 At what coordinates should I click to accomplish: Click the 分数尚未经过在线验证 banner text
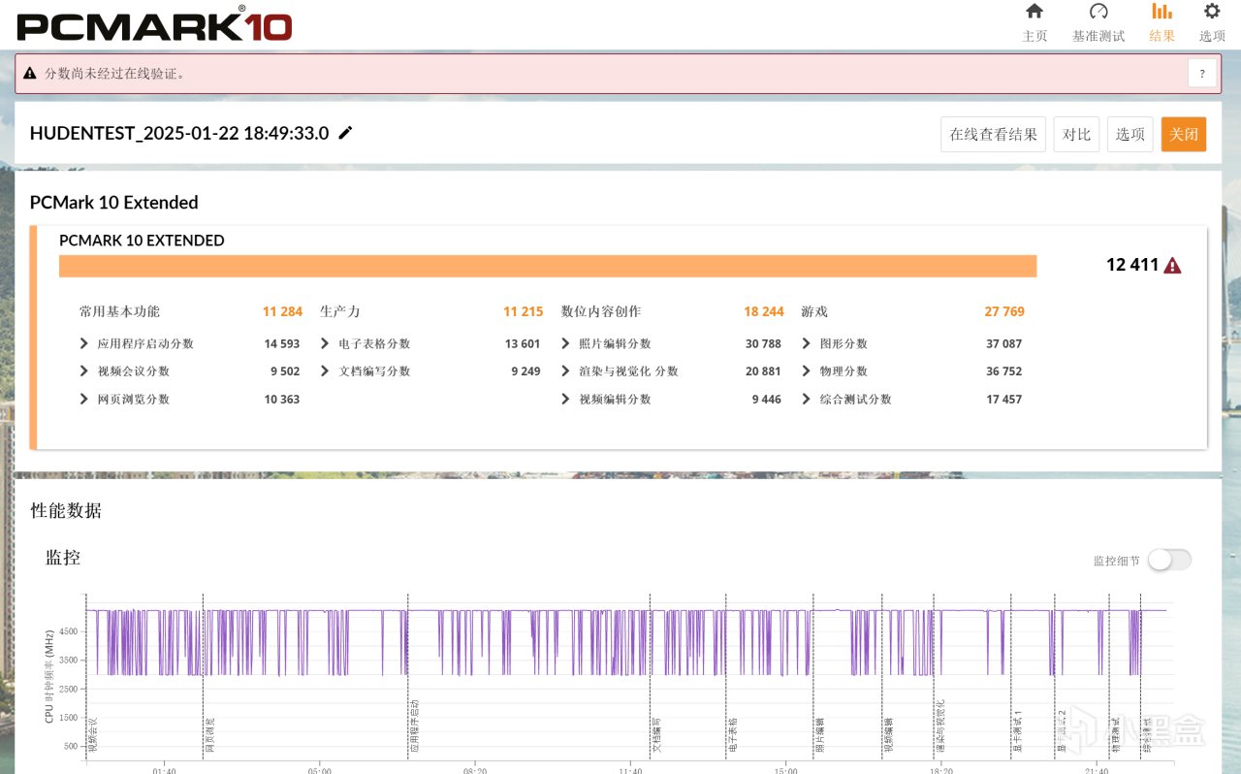114,73
